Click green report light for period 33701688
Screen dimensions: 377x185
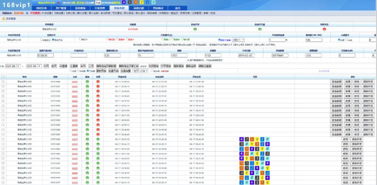click(87, 82)
